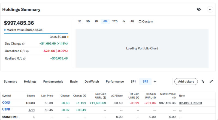Viewport: 218px width, 120px height.
Task: Click the blue market value bar
Action: click(35, 33)
